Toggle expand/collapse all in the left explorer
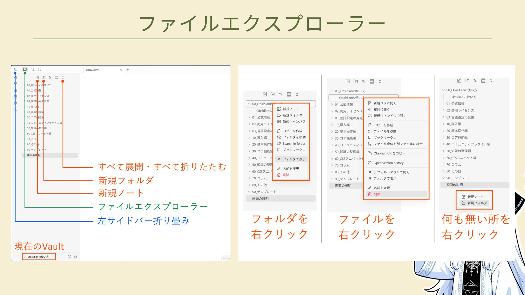This screenshot has height=295, width=525. (63, 78)
